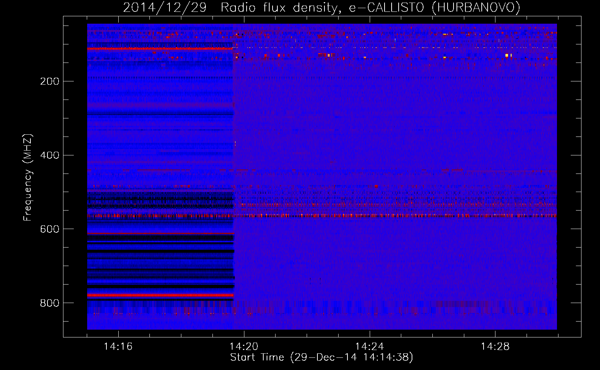Click the 'Start Time (29-Dec-14 14:14:38)' axis label
This screenshot has width=600, height=370.
pos(322,357)
